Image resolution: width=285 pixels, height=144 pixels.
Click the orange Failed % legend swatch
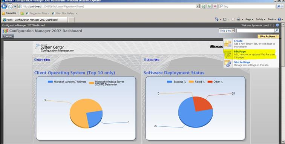191,82
